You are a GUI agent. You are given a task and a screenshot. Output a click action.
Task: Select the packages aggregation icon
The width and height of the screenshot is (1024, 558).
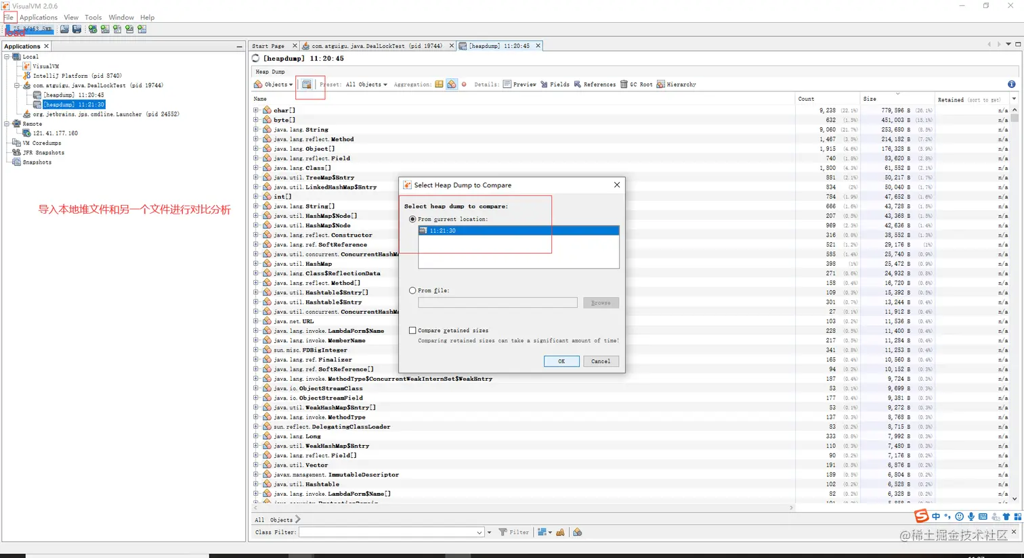coord(439,85)
